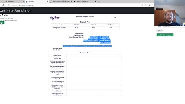185x104 pixels.
Task: Click the 2000 kWh table cell
Action: click(111, 25)
